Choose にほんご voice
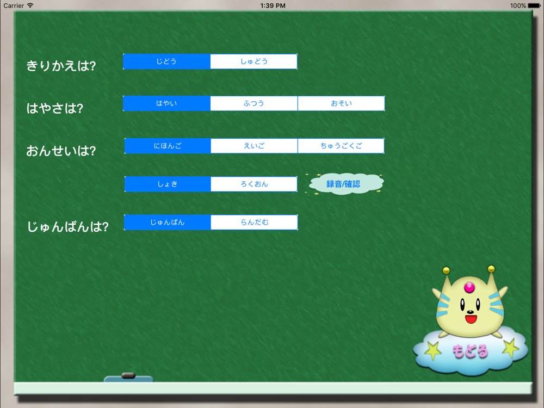The height and width of the screenshot is (408, 544). point(168,146)
